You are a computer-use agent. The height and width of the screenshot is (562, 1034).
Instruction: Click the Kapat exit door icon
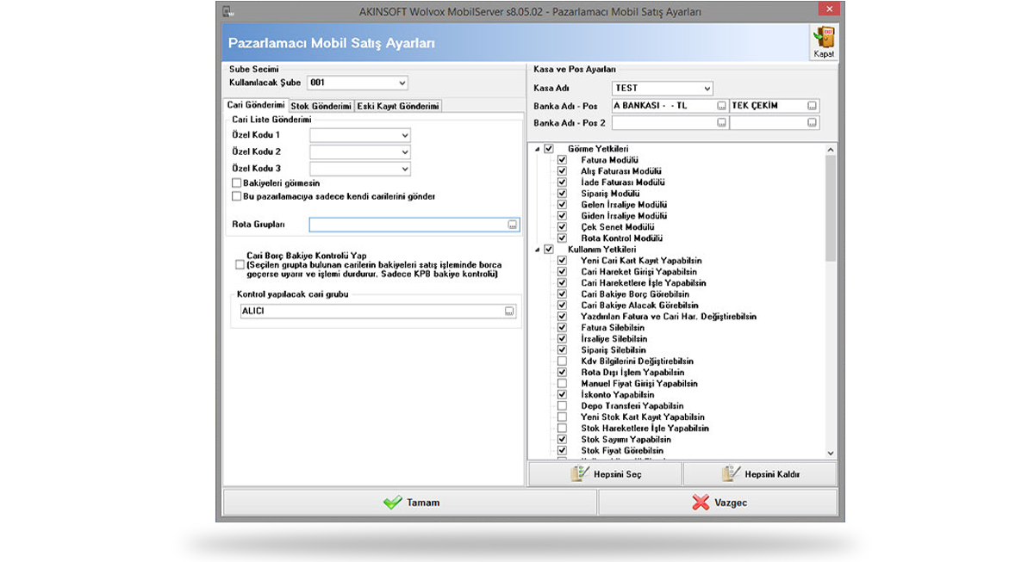coord(824,38)
